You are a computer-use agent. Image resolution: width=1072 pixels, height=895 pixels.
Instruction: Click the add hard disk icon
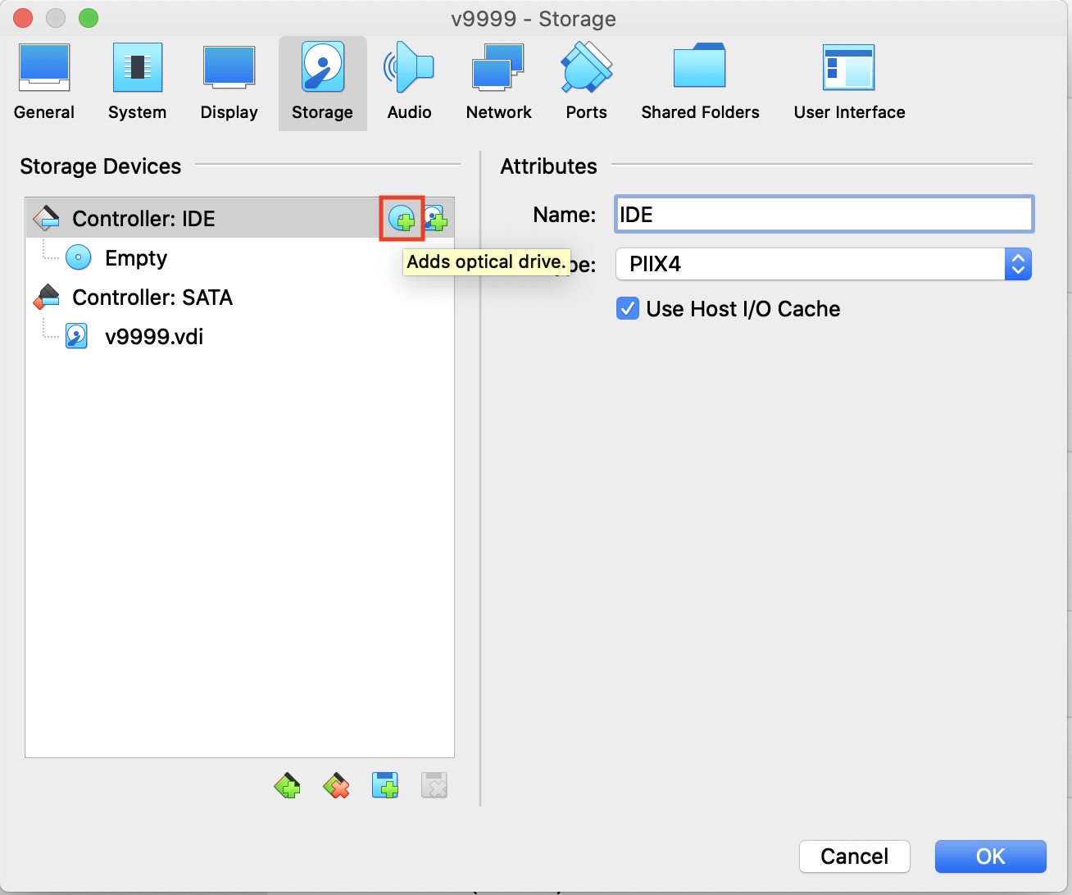pos(436,219)
